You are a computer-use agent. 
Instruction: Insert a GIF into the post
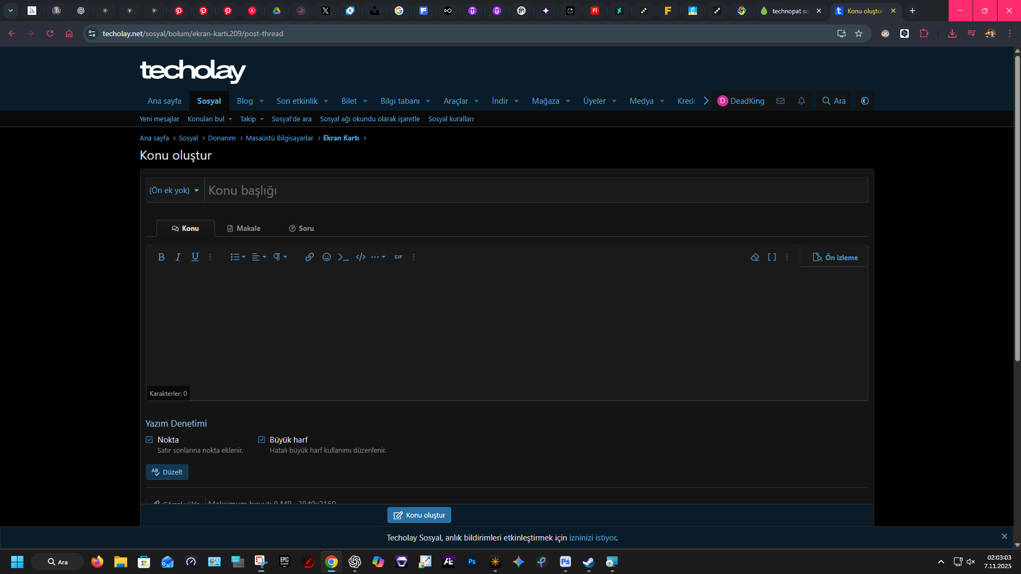pyautogui.click(x=399, y=257)
